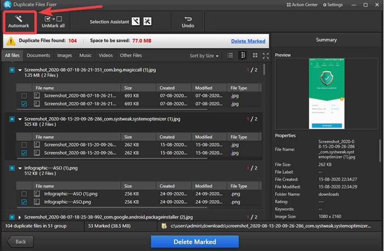Click '104 duplicate files in 51 group' text
The height and width of the screenshot is (251, 384).
click(36, 226)
